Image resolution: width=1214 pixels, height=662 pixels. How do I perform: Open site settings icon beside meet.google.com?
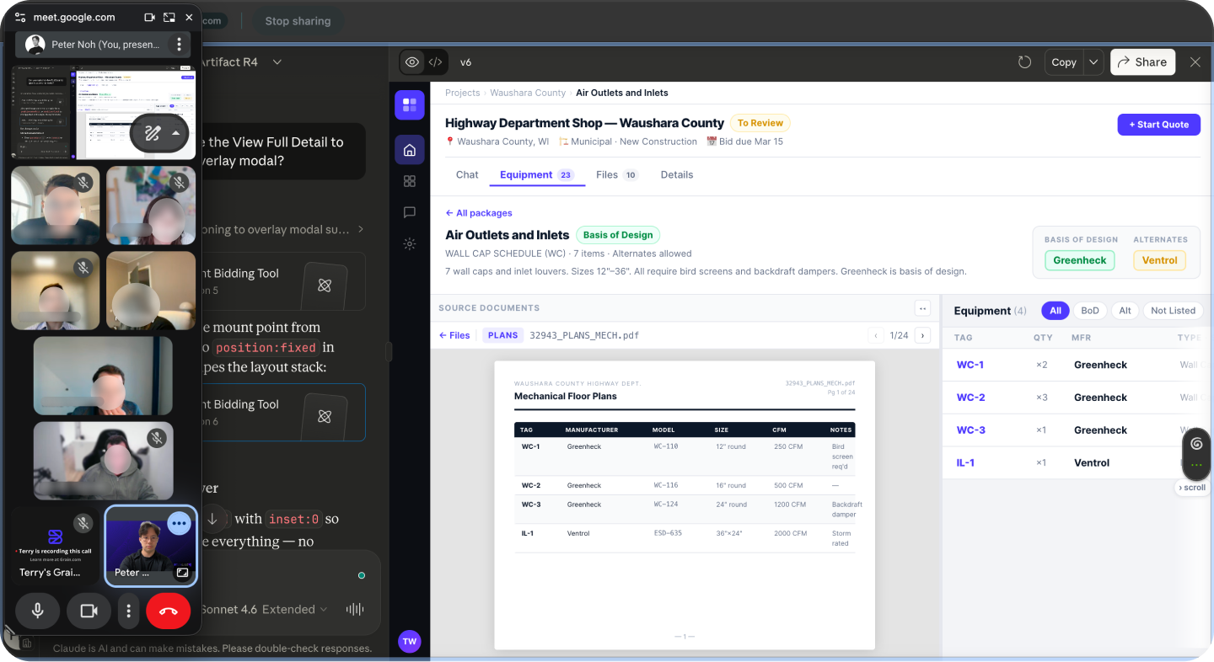pos(20,17)
